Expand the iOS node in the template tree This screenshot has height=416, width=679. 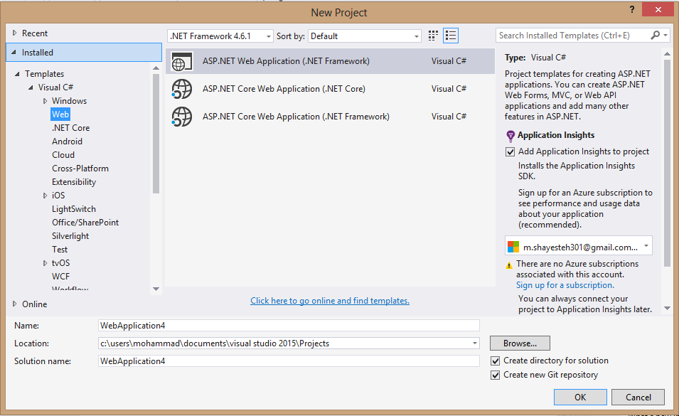pos(45,195)
